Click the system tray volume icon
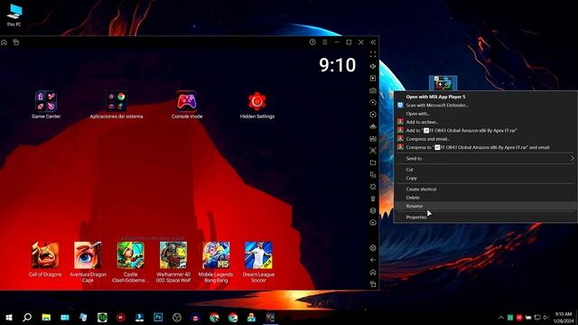This screenshot has width=578, height=325. coord(545,317)
